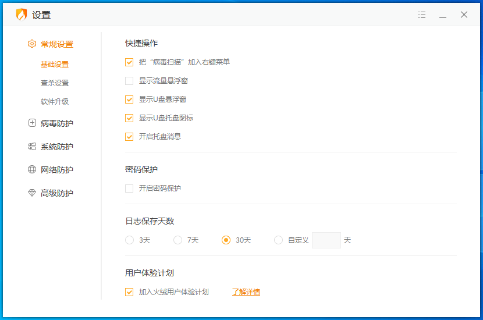
Task: Expand the 网络防护 settings group
Action: pos(57,170)
